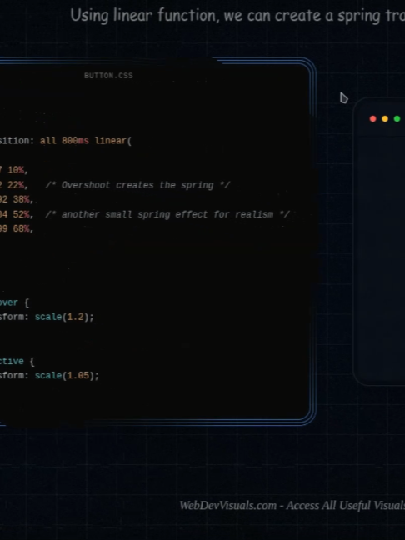This screenshot has width=405, height=540.
Task: Click the '10%,' code line
Action: (x=14, y=170)
